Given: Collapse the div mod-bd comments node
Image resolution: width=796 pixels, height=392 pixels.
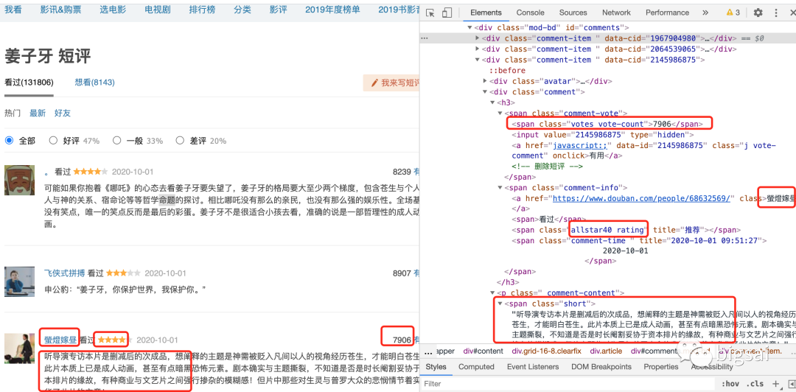Looking at the screenshot, I should tap(470, 27).
